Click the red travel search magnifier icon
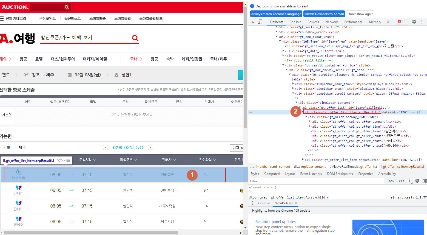This screenshot has height=235, width=427. [x=135, y=38]
